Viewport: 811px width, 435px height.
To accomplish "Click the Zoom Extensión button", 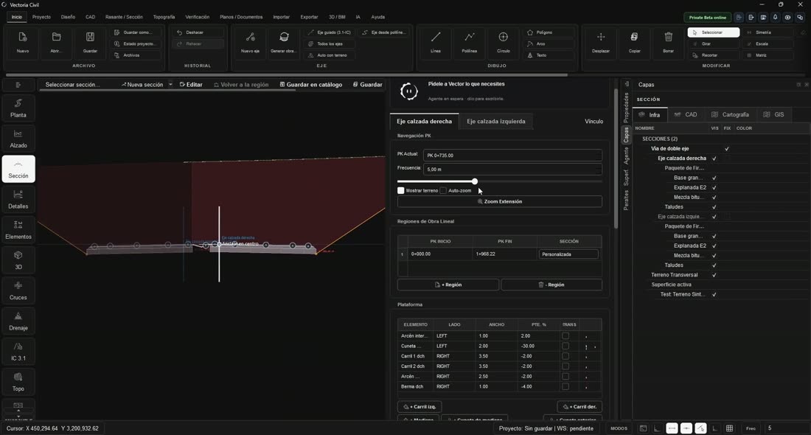I will pos(500,201).
